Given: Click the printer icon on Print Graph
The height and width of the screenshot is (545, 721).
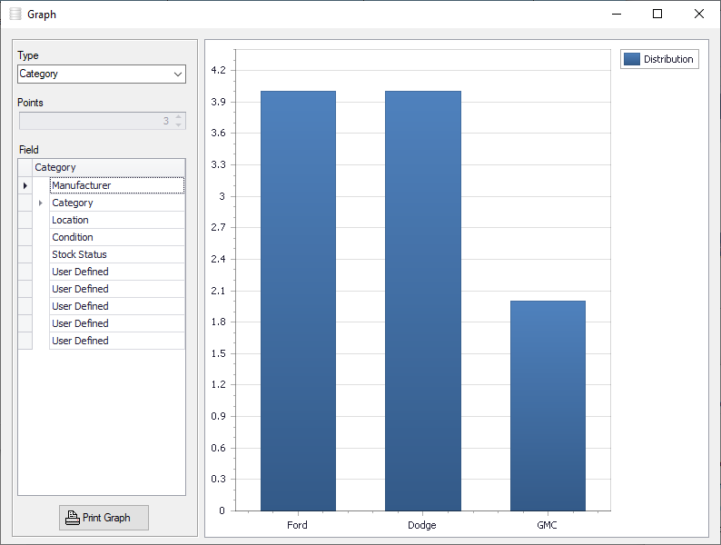Looking at the screenshot, I should click(x=73, y=518).
